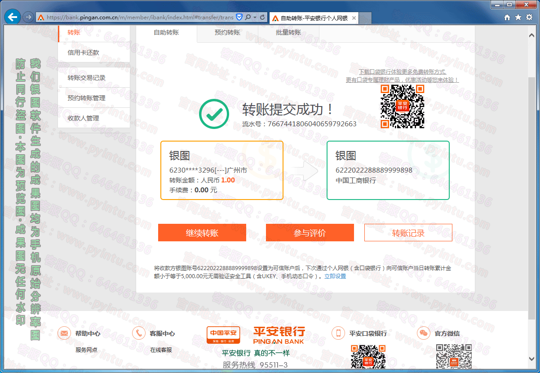Open 预约转账管理 in the sidebar

point(94,98)
